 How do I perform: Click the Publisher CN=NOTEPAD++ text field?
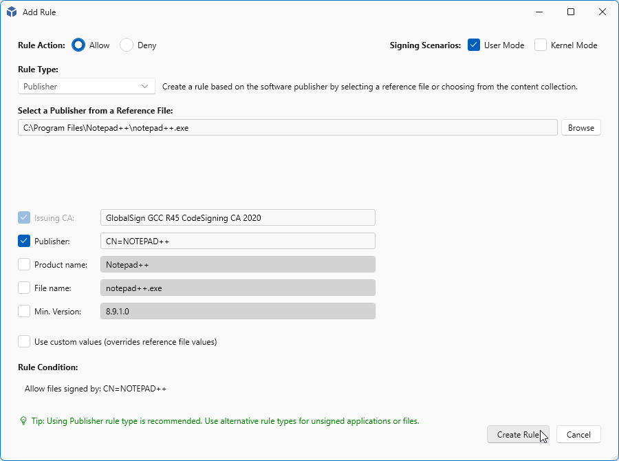[x=237, y=242]
